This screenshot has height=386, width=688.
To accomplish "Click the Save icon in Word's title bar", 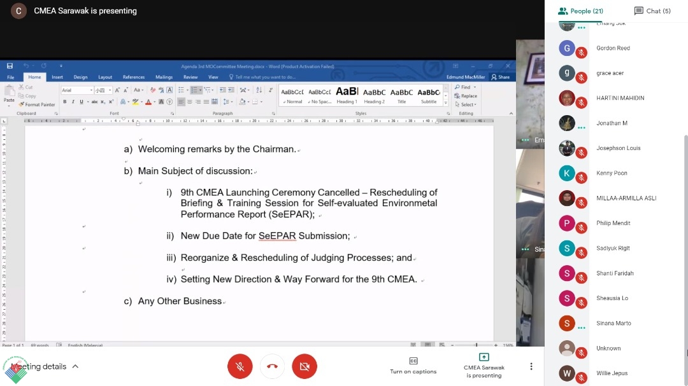I will coord(10,65).
